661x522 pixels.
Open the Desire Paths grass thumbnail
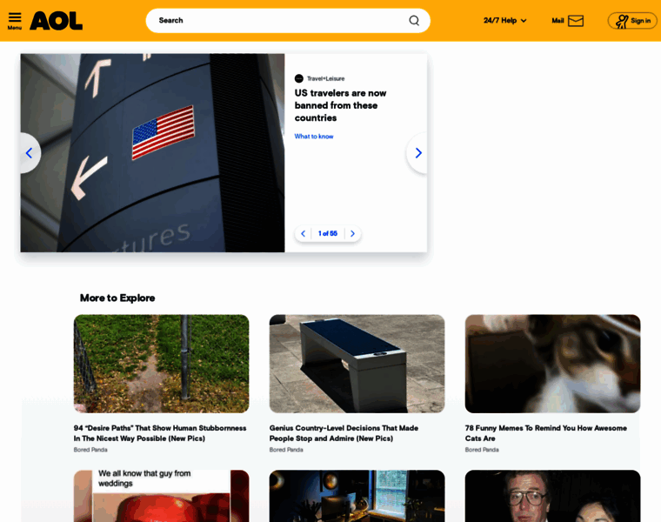point(162,364)
